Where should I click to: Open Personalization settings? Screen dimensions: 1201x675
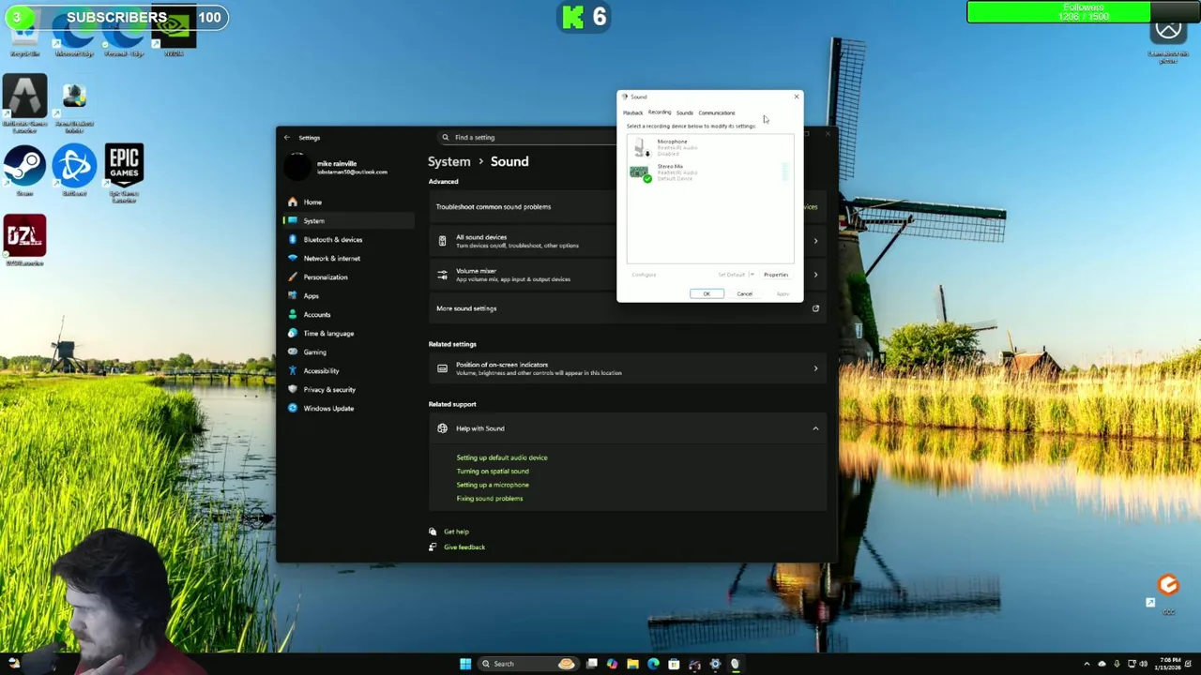pos(348,277)
